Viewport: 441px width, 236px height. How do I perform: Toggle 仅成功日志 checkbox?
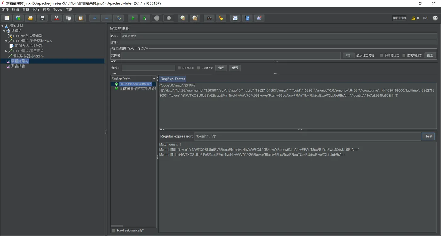point(404,55)
